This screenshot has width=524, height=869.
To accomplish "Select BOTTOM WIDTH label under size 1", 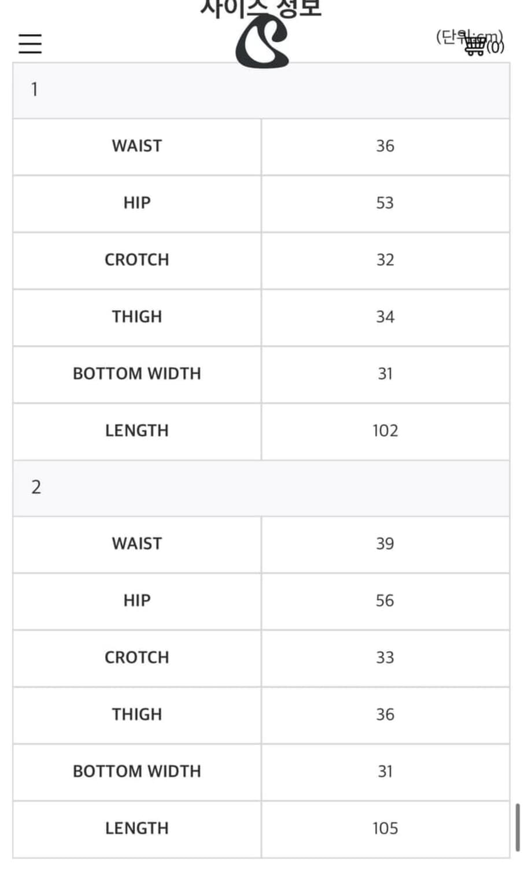I will (137, 374).
